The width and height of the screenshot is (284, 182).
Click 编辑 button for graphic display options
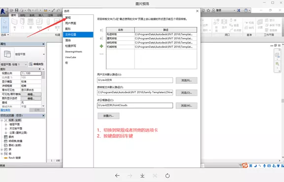pyautogui.click(x=31, y=99)
